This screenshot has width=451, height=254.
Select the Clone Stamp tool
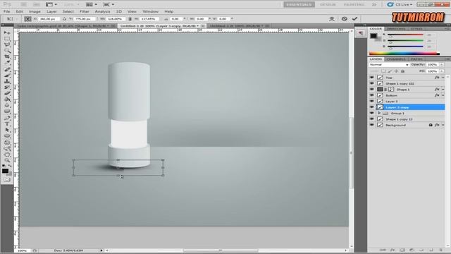[7, 82]
